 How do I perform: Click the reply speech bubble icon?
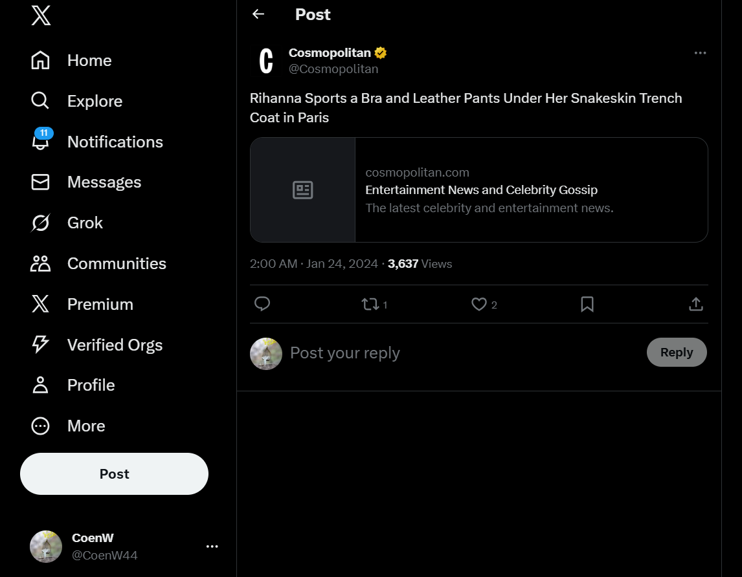[262, 304]
